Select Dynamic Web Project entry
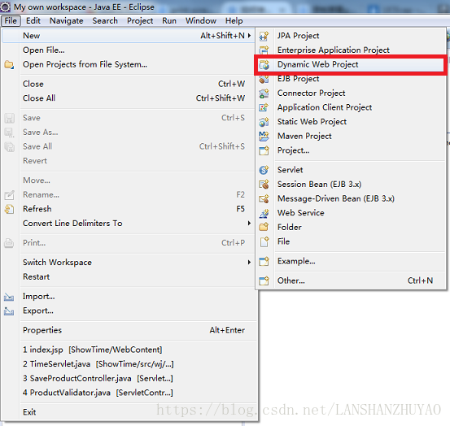The image size is (450, 426). (351, 64)
